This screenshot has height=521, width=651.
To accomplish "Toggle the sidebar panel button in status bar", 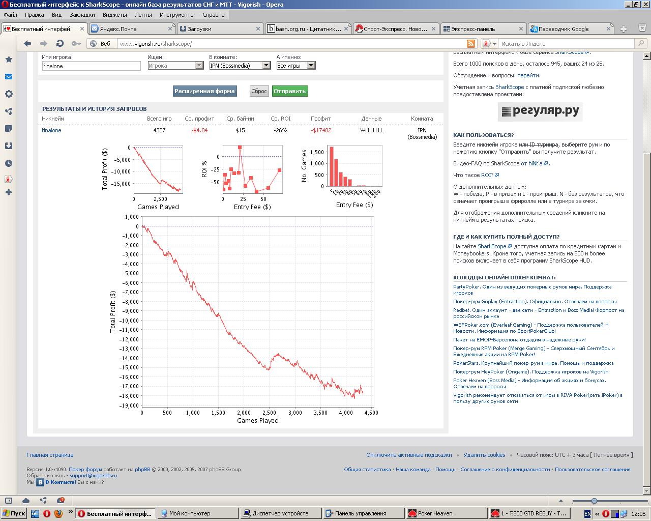I will (x=9, y=501).
